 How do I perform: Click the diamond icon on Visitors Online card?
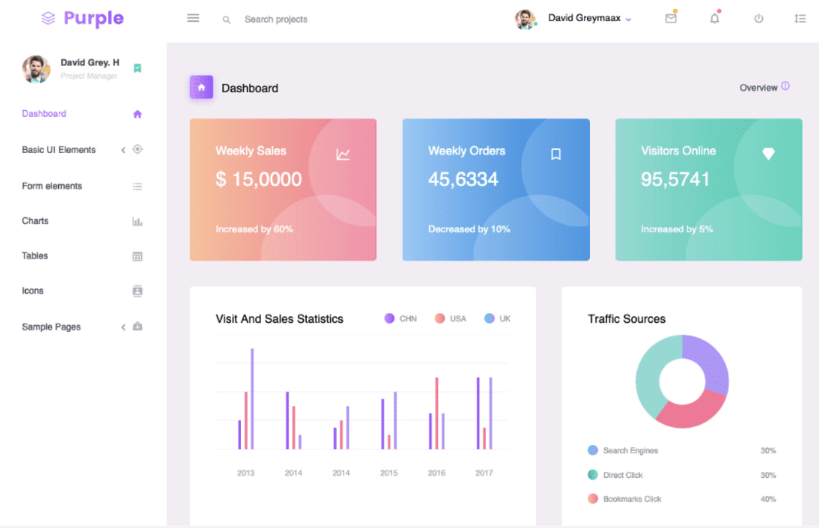click(768, 154)
